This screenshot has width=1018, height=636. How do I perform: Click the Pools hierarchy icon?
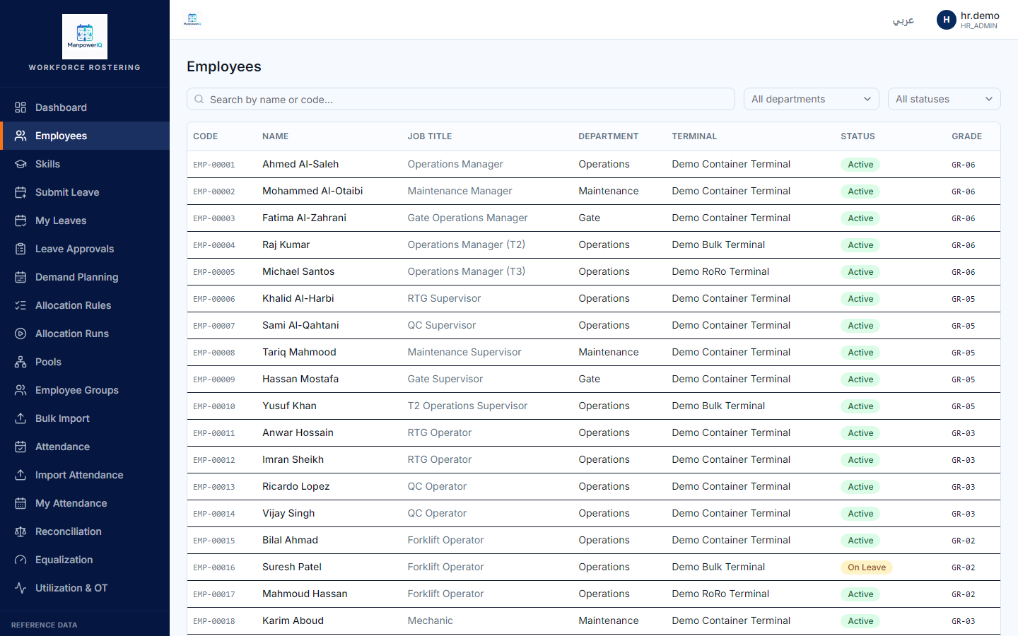click(x=21, y=362)
